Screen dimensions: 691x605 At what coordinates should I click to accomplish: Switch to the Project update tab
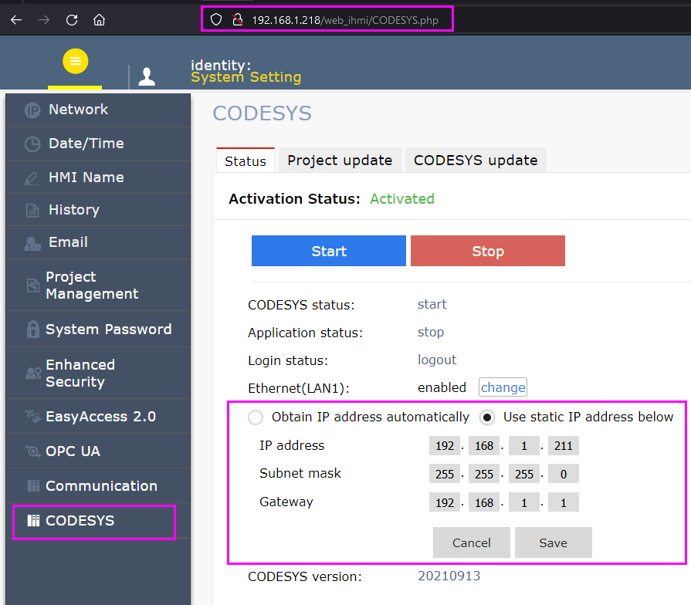pyautogui.click(x=340, y=160)
